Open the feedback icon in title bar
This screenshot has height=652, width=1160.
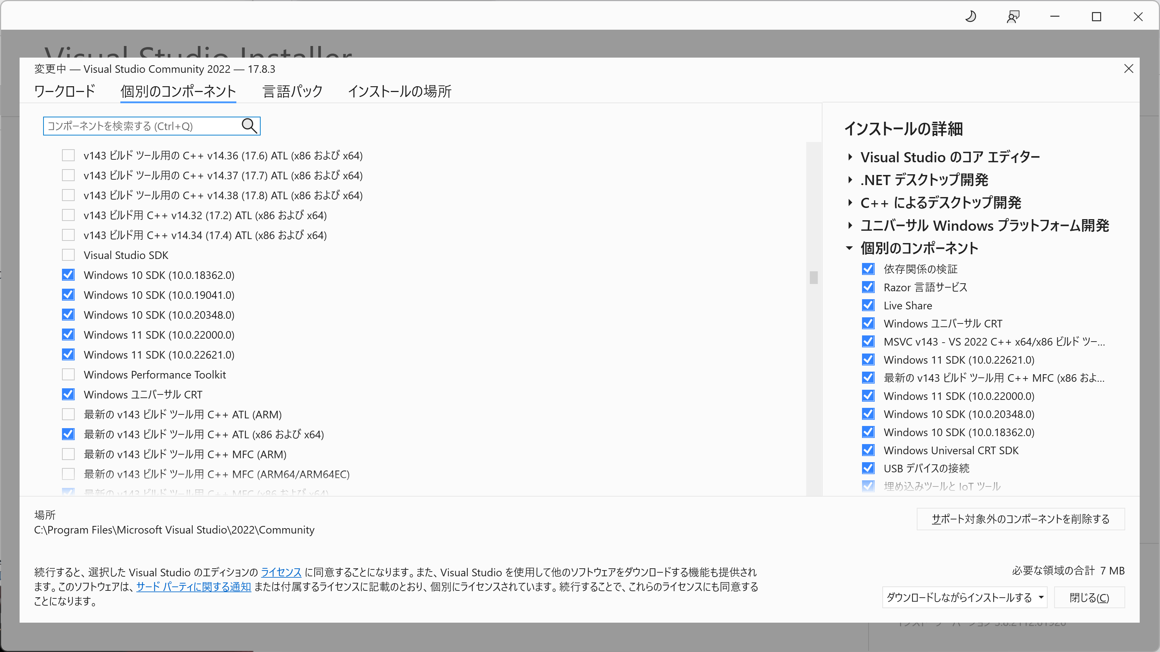1013,17
